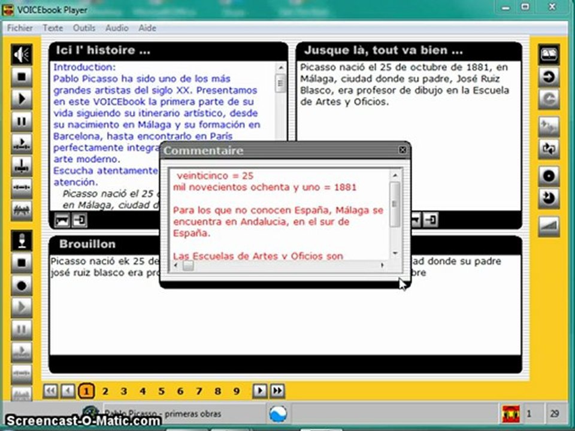Click the marker-pin icon in the listening toolbar
575x431 pixels.
click(x=22, y=166)
